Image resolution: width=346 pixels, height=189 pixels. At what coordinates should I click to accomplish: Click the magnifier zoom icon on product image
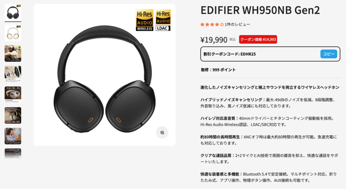(x=162, y=133)
